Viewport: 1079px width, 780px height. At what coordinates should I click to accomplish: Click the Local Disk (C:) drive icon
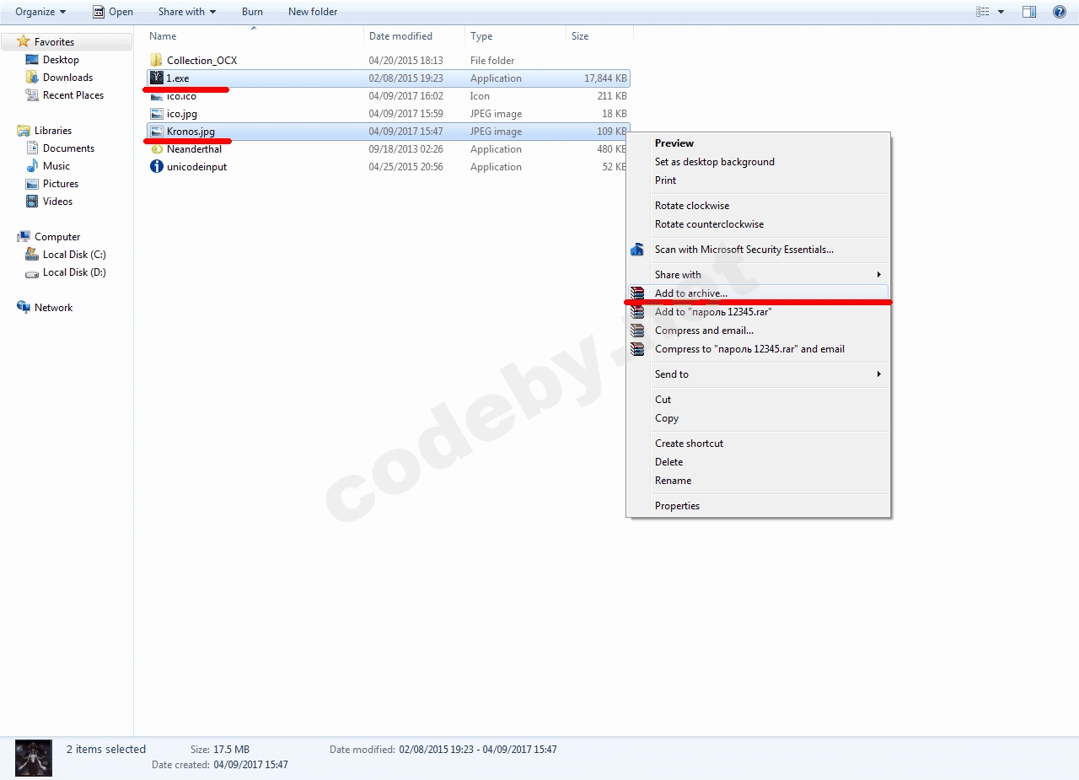(x=32, y=255)
